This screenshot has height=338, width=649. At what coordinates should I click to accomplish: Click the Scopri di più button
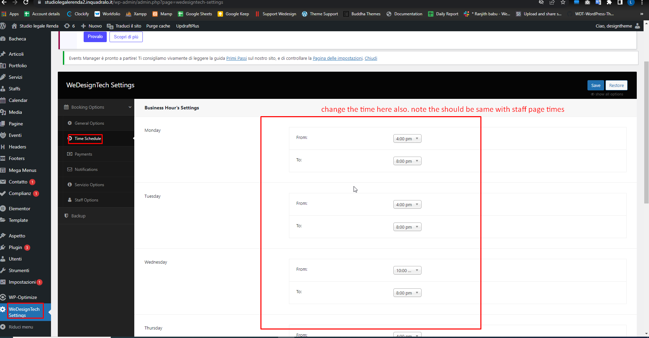coord(126,37)
